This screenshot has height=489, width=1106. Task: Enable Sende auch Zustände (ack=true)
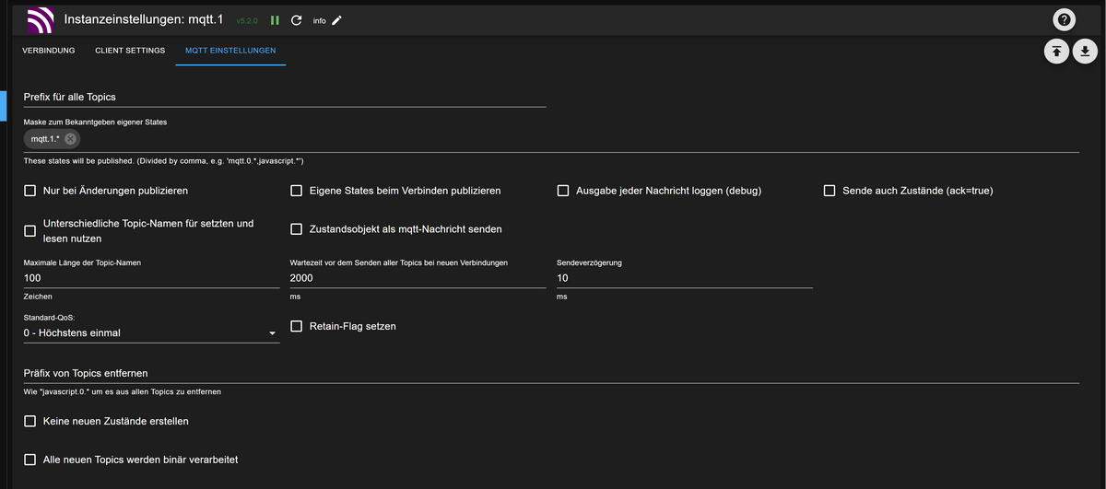click(829, 191)
